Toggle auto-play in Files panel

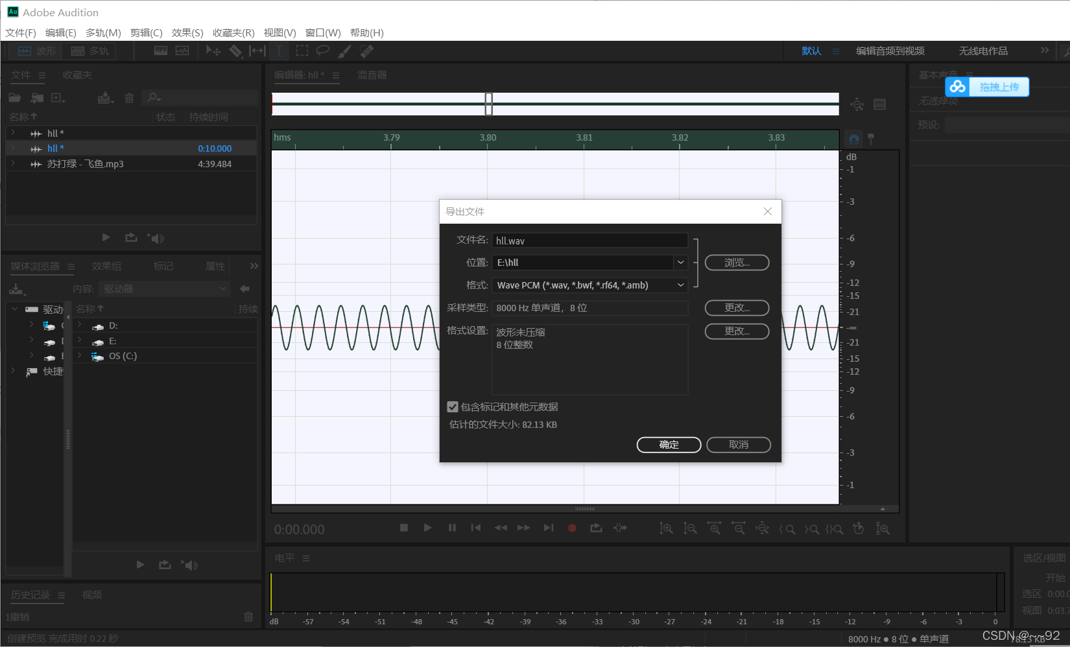pos(156,238)
